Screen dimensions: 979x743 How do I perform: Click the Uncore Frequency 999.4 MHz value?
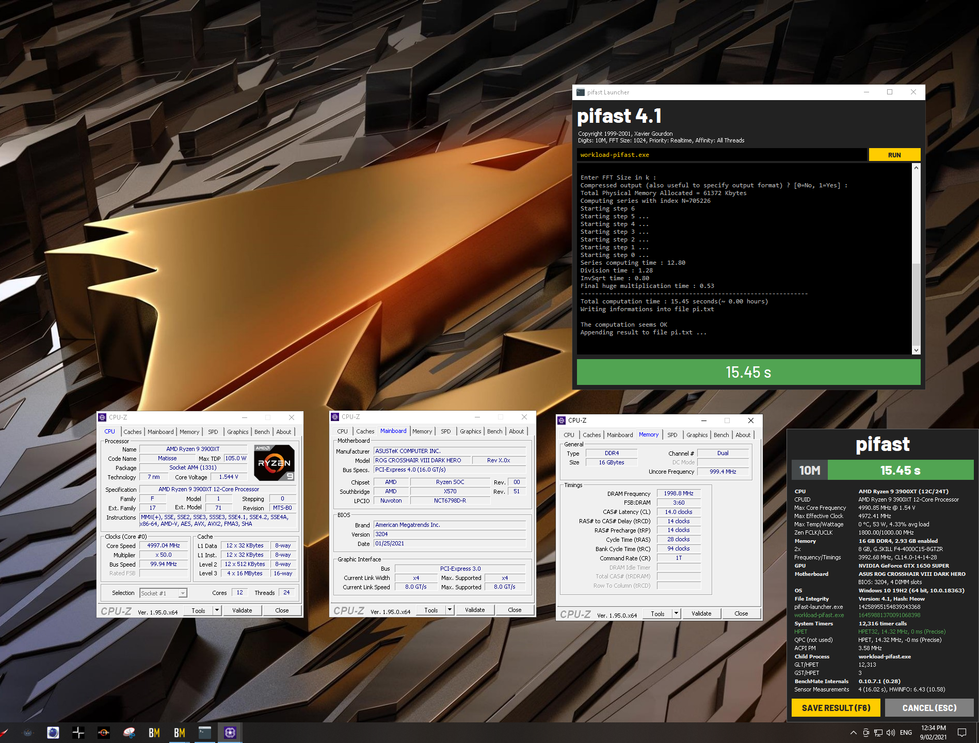(723, 472)
